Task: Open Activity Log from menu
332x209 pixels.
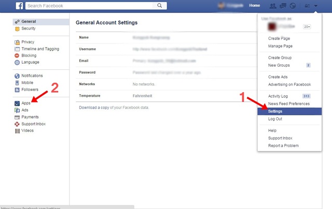Action: tap(278, 96)
